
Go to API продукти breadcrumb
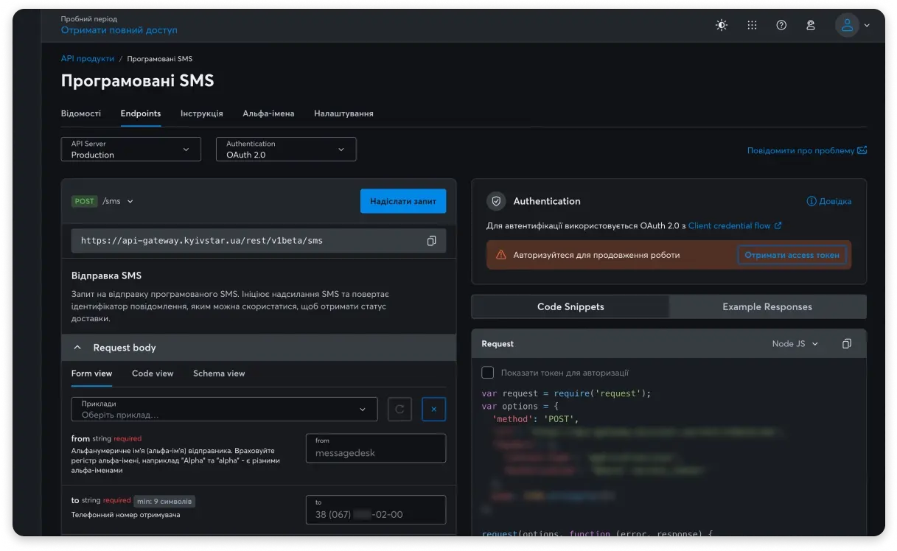[88, 59]
